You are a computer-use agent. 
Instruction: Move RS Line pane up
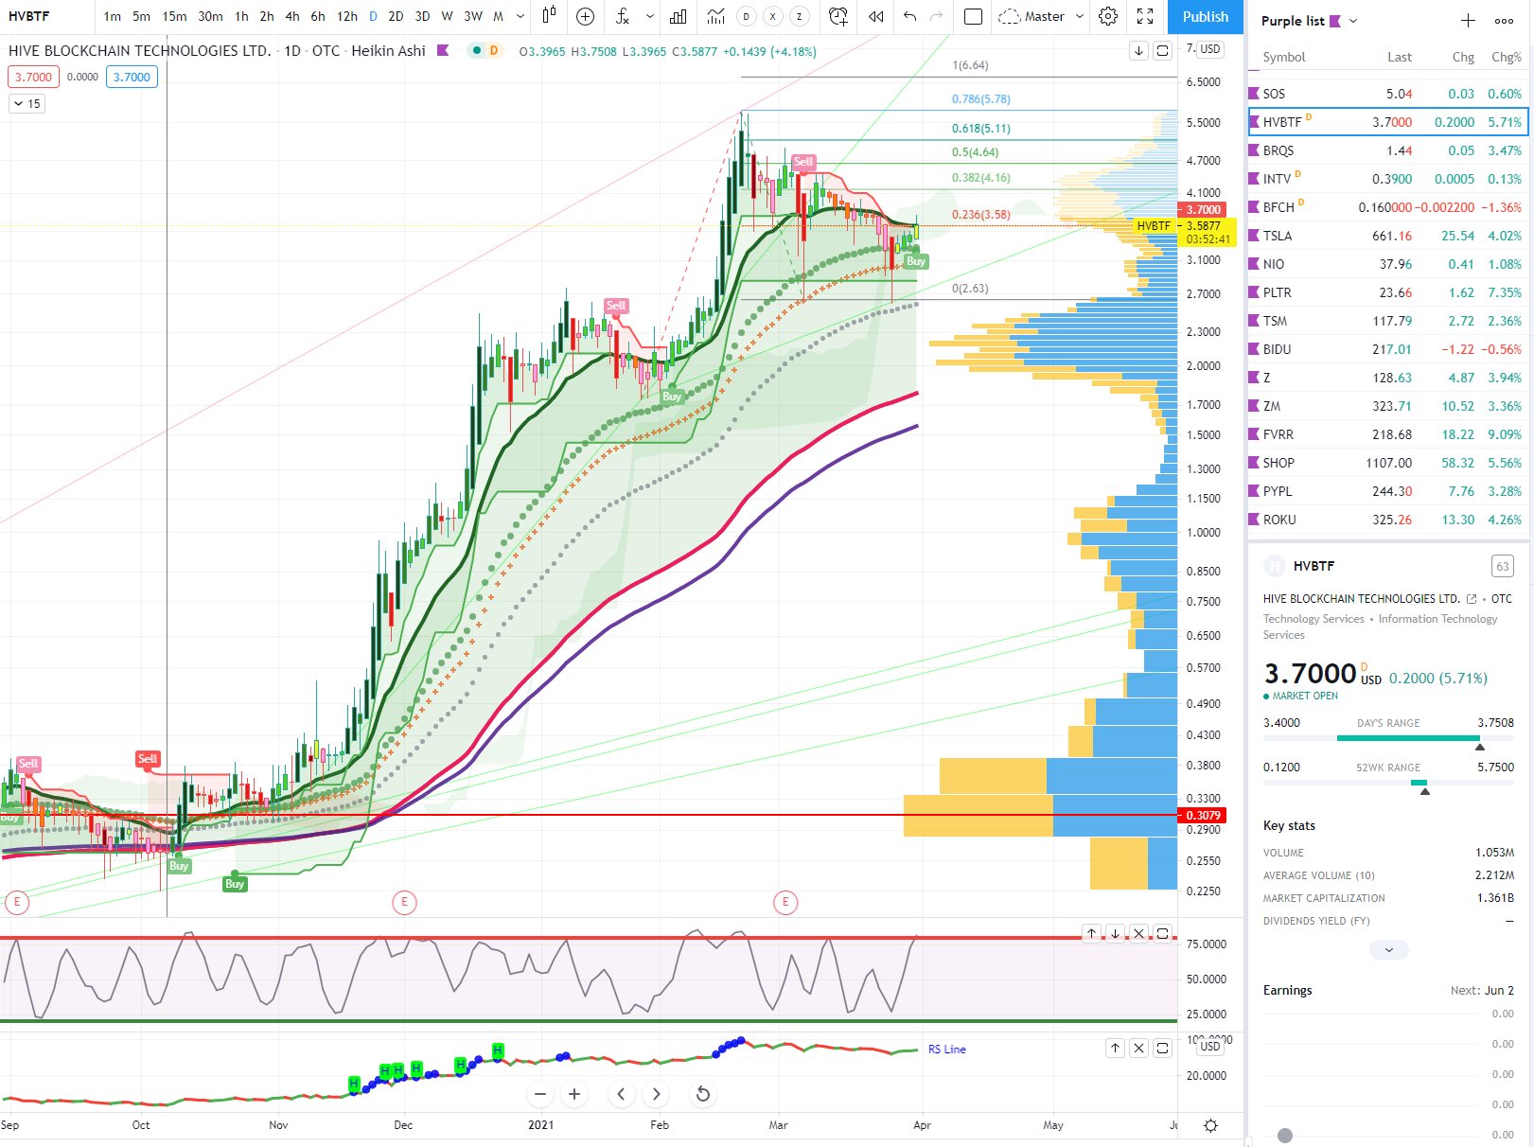tap(1116, 1048)
